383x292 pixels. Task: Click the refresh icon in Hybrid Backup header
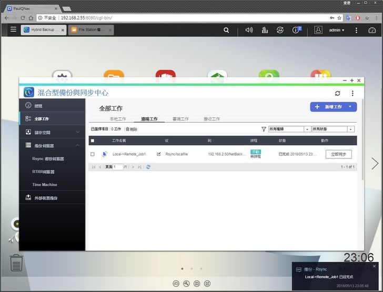pyautogui.click(x=337, y=93)
